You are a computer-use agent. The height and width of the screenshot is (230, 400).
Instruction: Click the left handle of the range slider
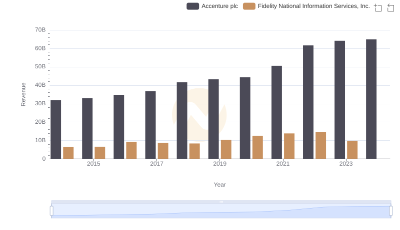coord(51,211)
